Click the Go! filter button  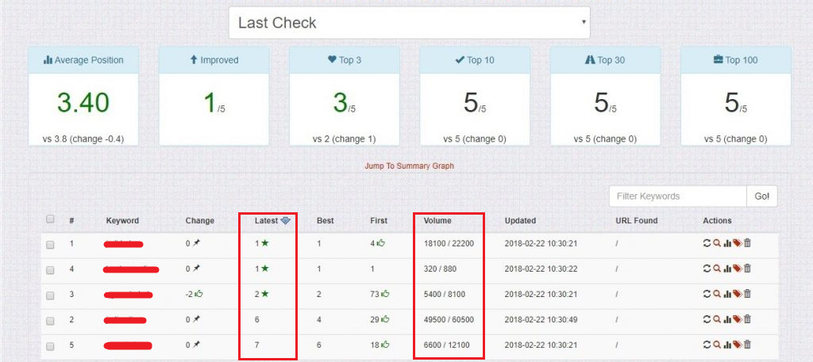(761, 196)
